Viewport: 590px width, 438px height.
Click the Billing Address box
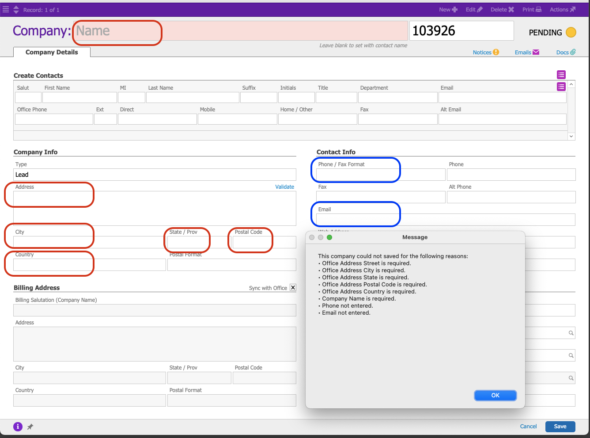(155, 344)
